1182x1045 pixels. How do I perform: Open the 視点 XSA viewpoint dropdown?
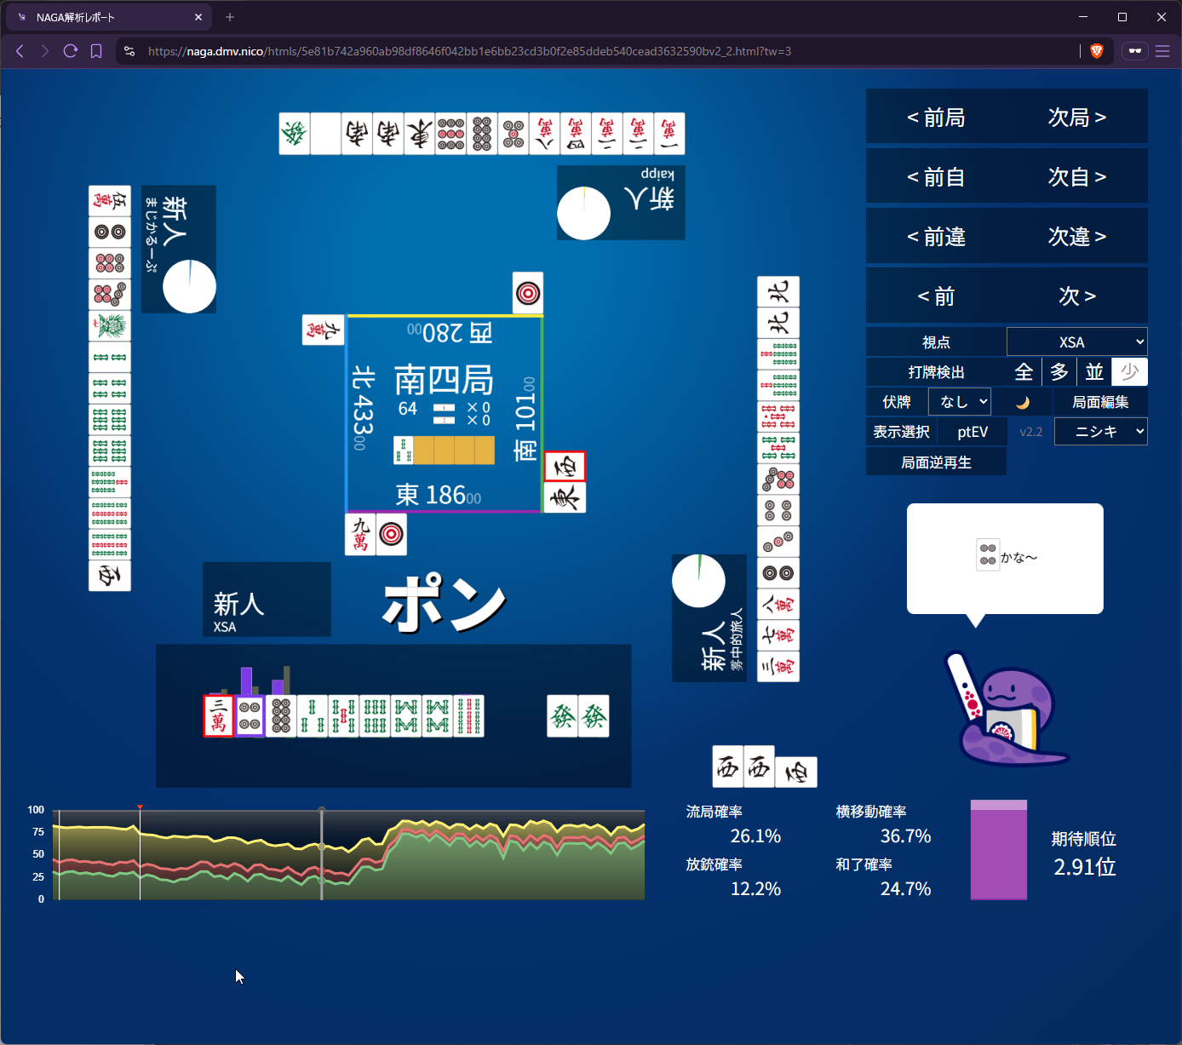tap(1077, 342)
